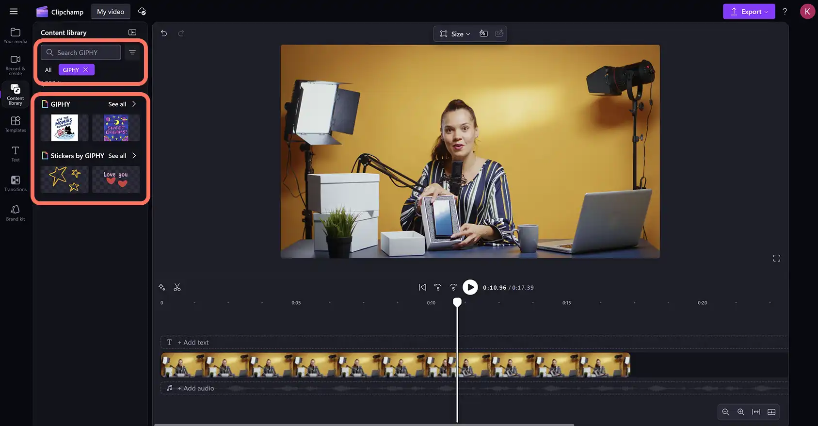Expand See all for Stickers by GIPHY
The width and height of the screenshot is (818, 426).
(x=122, y=156)
